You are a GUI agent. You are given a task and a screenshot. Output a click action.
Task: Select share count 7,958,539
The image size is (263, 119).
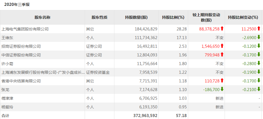(148, 73)
